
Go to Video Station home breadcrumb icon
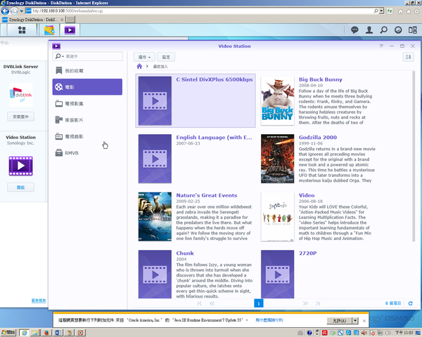[x=139, y=67]
